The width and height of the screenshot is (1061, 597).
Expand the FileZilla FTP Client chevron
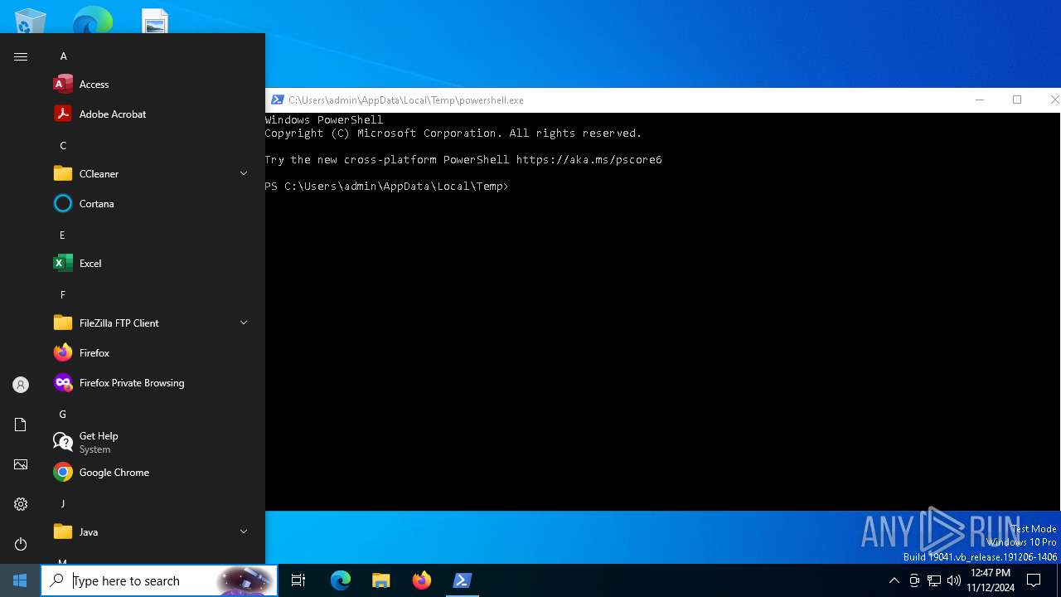tap(244, 323)
